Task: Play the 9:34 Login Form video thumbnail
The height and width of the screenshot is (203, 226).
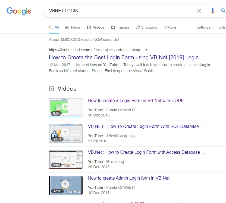Action: point(66,108)
